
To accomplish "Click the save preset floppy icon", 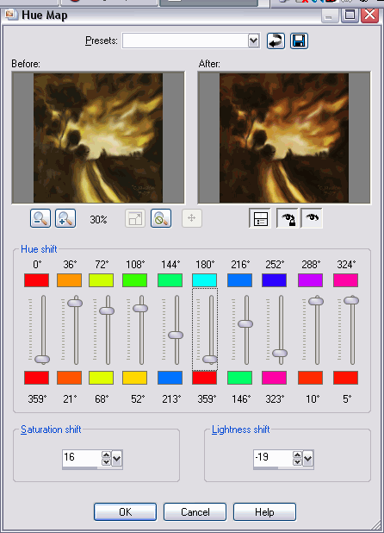I will pyautogui.click(x=300, y=41).
